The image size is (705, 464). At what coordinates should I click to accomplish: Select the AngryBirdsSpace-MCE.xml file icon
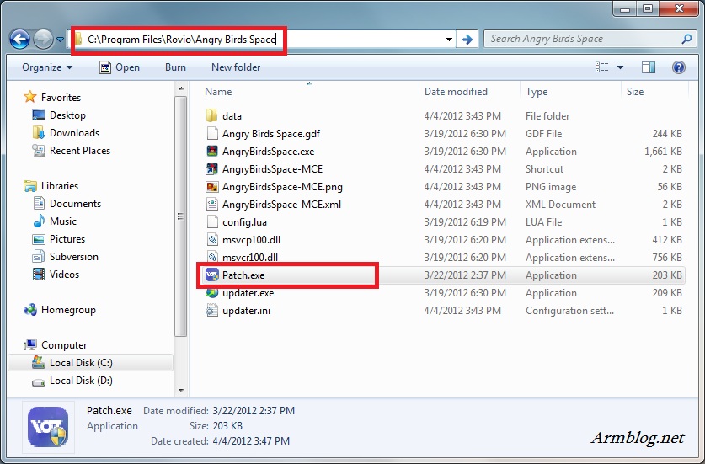click(211, 204)
